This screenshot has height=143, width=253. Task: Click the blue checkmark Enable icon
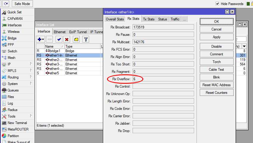59,39
